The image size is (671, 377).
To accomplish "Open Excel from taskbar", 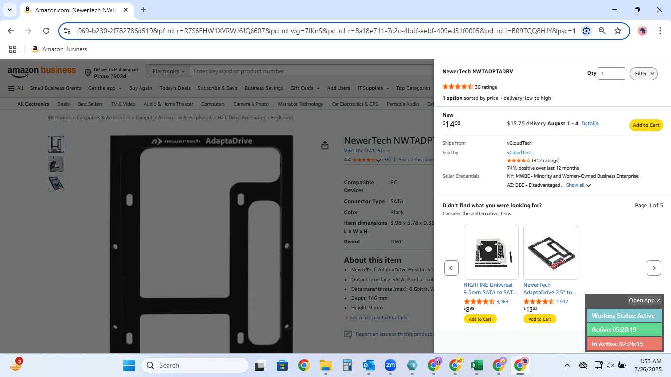I will point(476,365).
